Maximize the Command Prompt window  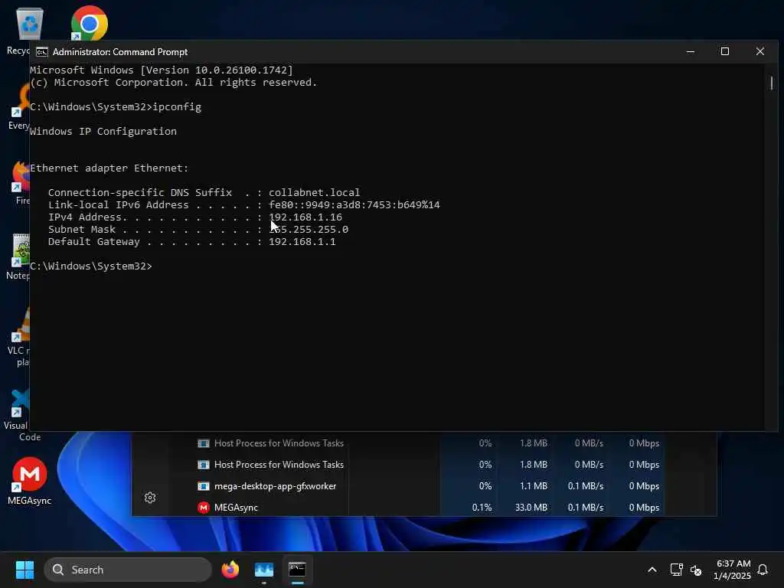point(725,51)
